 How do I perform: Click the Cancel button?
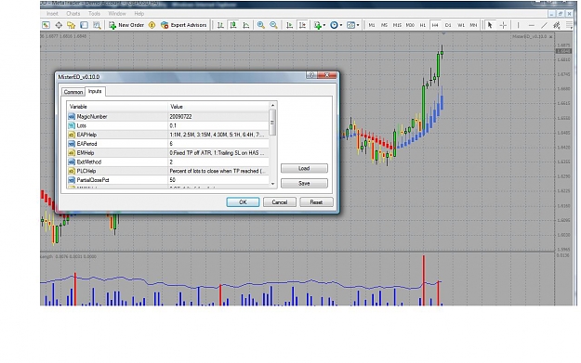click(x=280, y=202)
